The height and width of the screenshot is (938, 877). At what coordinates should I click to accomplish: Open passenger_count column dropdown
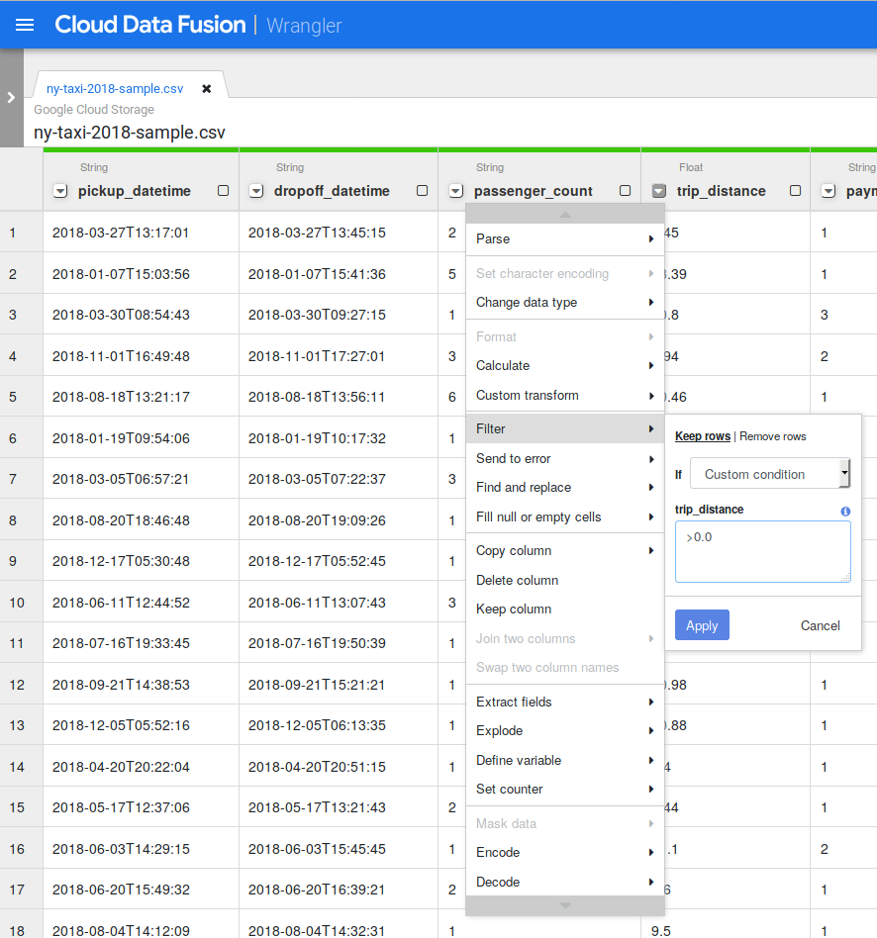point(456,191)
